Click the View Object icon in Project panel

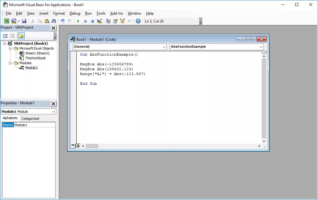click(x=12, y=36)
